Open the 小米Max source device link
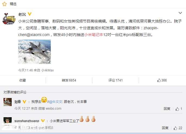The height and width of the screenshot is (134, 186). click(x=48, y=70)
